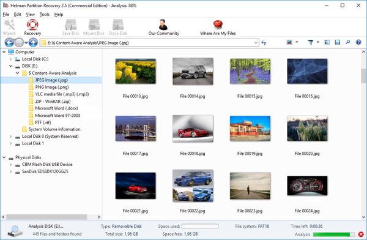Open the File menu
The image size is (367, 240).
(6, 15)
